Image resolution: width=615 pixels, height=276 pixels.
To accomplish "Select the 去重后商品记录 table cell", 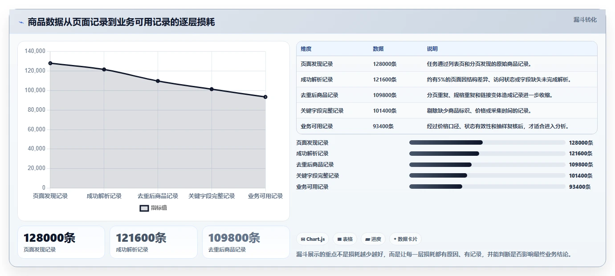I will pos(319,95).
